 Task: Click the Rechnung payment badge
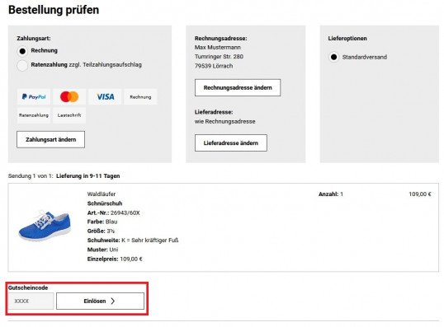coord(140,97)
